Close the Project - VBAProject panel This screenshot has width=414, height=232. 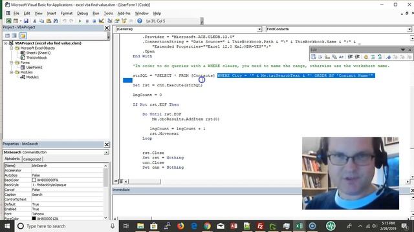(x=107, y=28)
